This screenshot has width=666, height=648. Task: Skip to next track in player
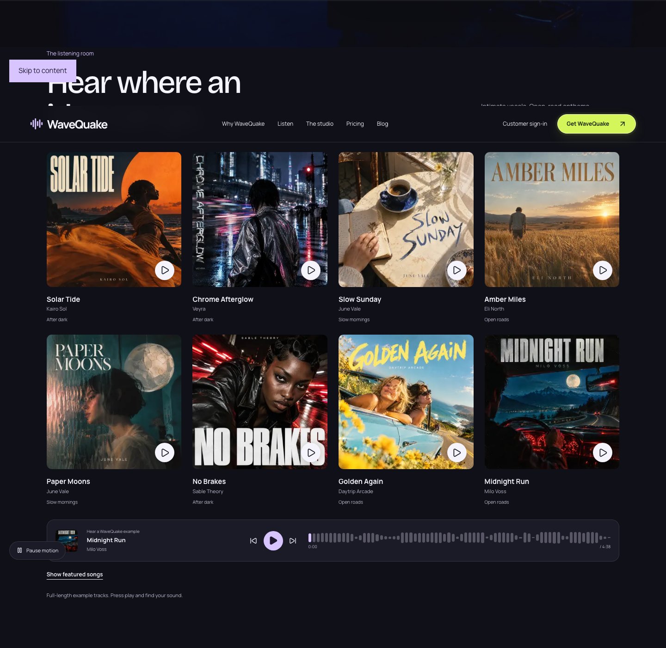[293, 541]
